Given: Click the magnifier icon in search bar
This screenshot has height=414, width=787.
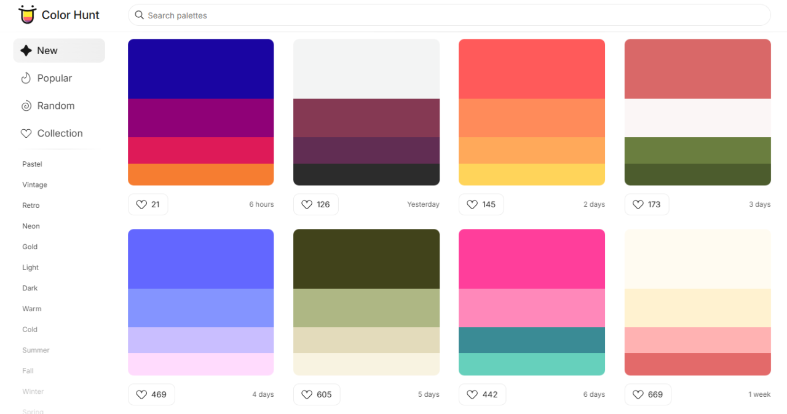Looking at the screenshot, I should 140,15.
